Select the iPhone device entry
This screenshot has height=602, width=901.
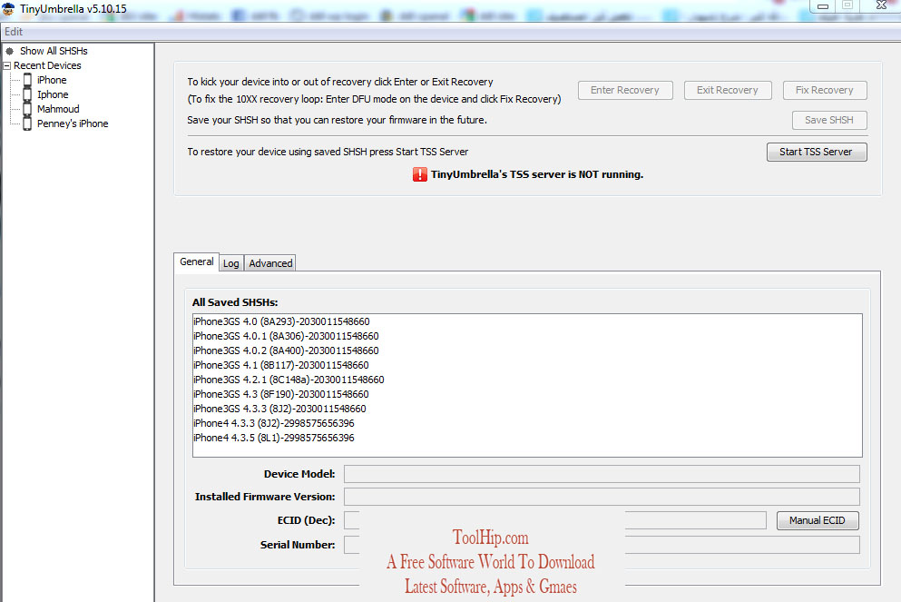click(52, 80)
